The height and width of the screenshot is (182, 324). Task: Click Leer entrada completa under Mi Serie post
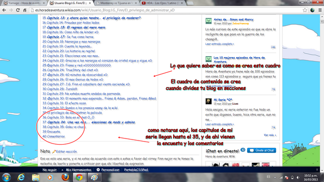(x=220, y=124)
